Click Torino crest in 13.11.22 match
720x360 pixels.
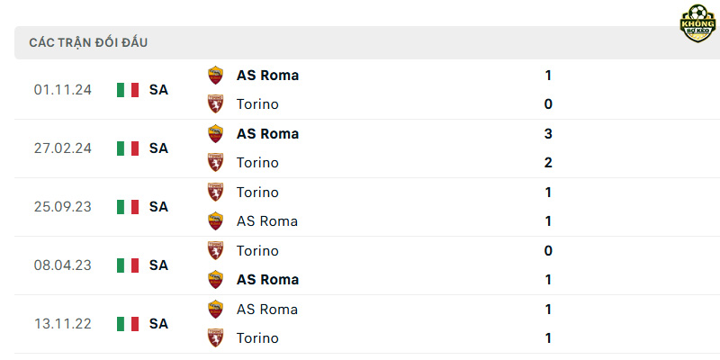pos(215,338)
